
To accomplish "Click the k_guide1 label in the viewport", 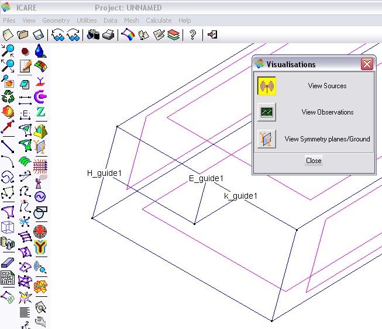I will pos(240,196).
